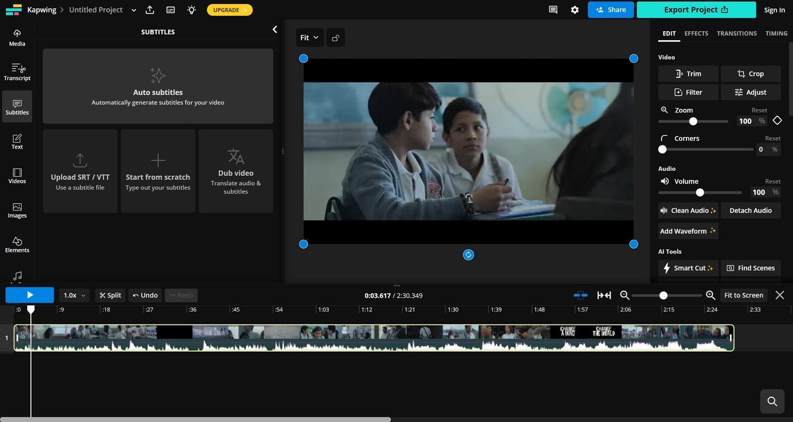Select the Subtitles sidebar tool

(x=17, y=106)
